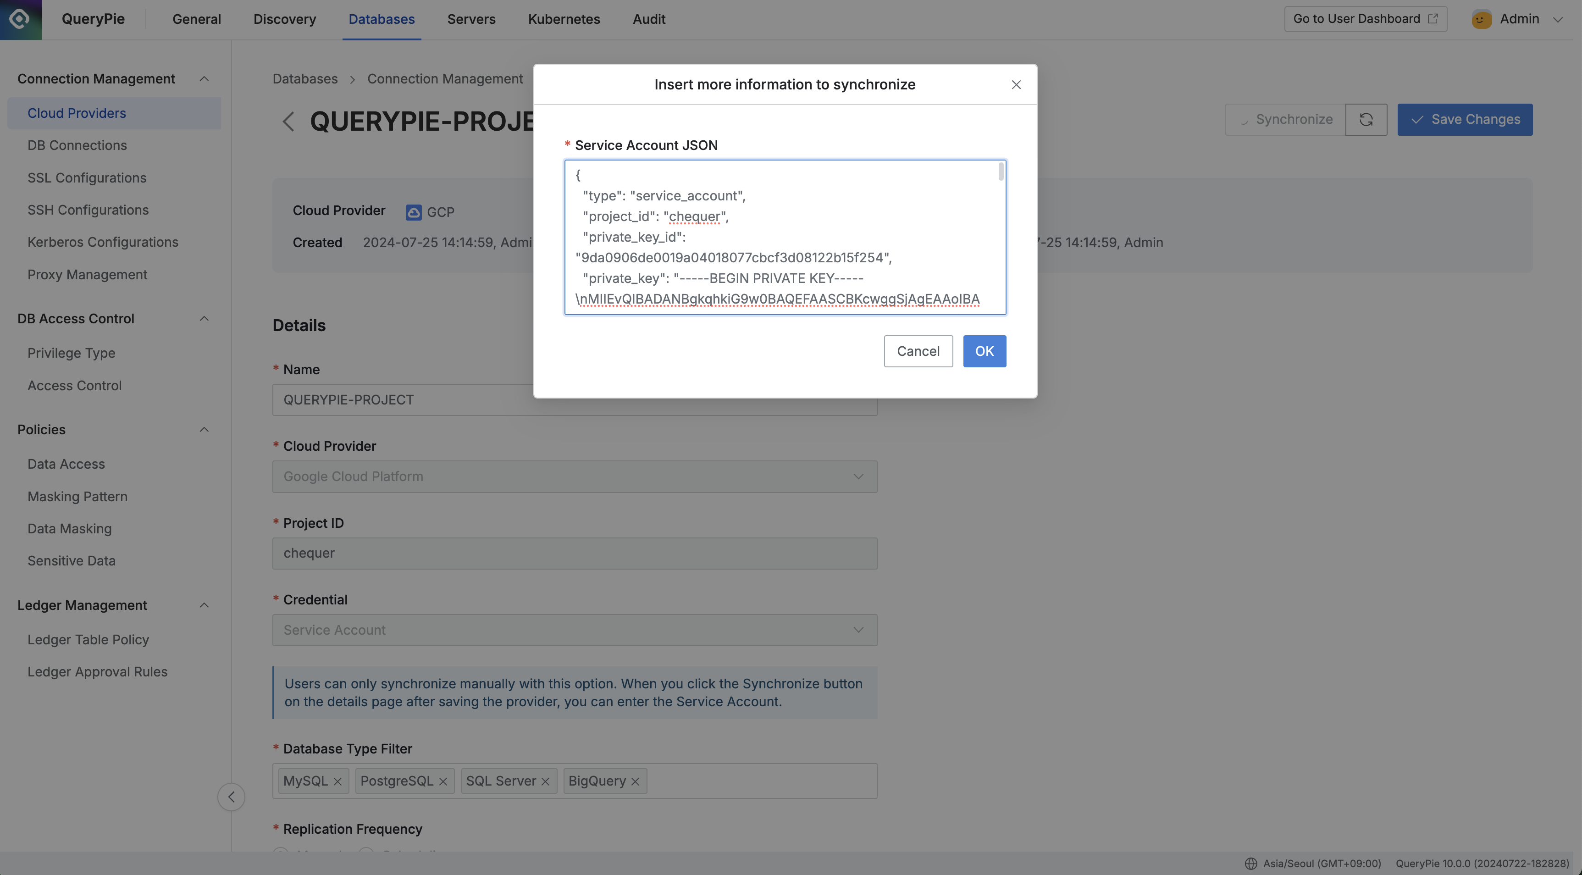Click the Synchronize button

tap(1285, 119)
